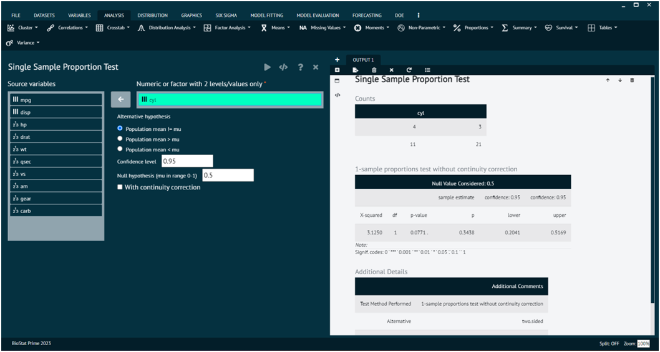
Task: Switch to the DATASETS tab
Action: coord(44,15)
